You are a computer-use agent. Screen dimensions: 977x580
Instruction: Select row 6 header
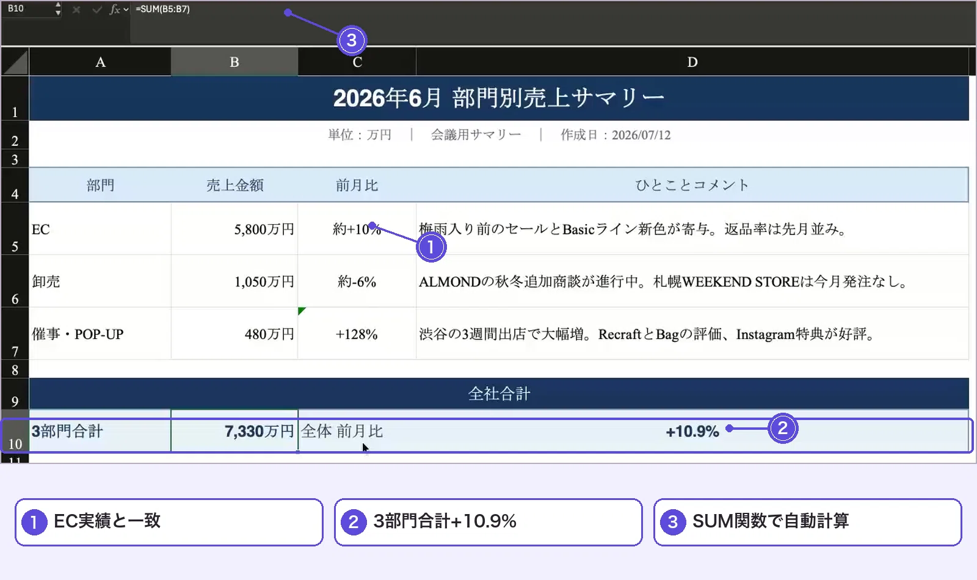(x=15, y=281)
